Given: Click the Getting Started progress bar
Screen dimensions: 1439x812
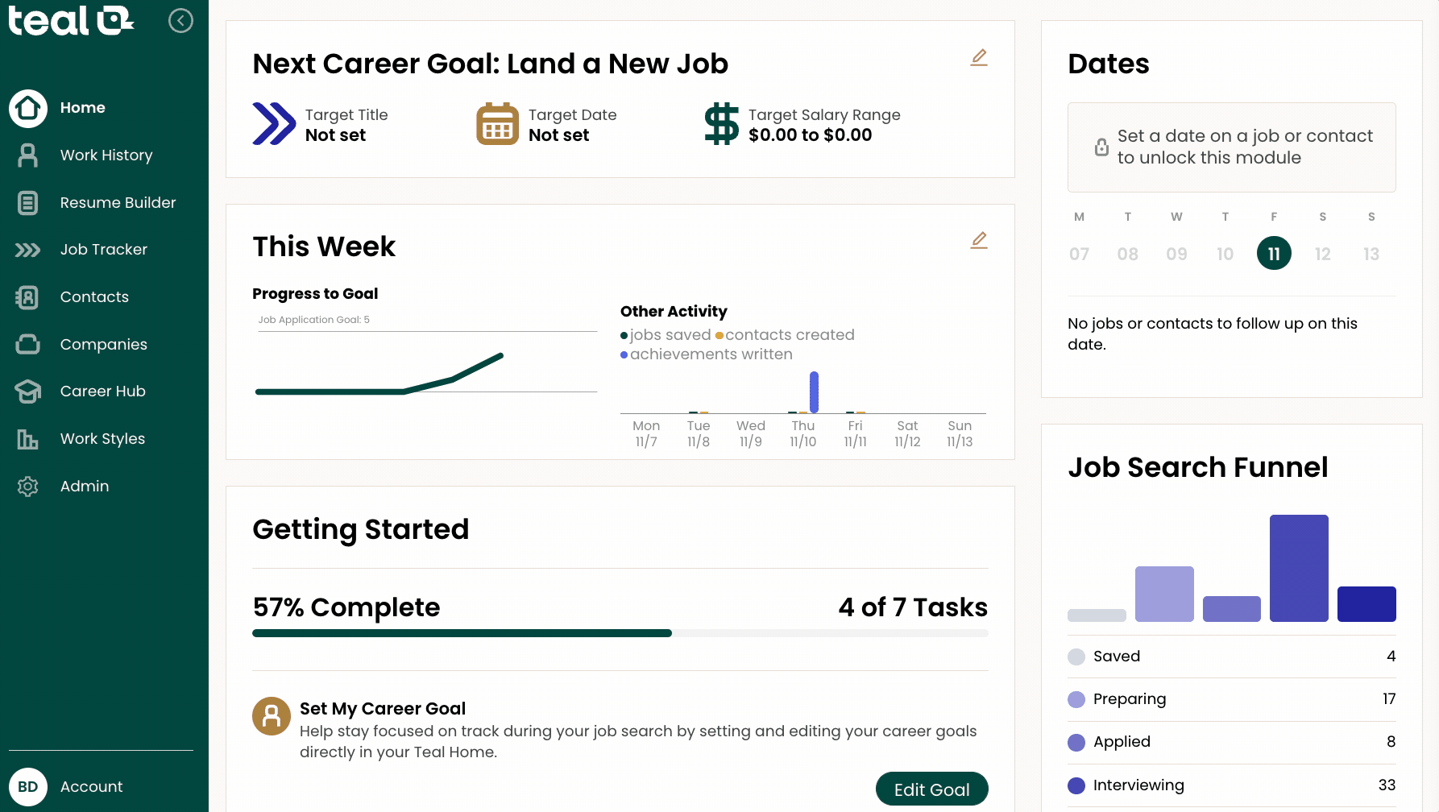Looking at the screenshot, I should coord(620,633).
